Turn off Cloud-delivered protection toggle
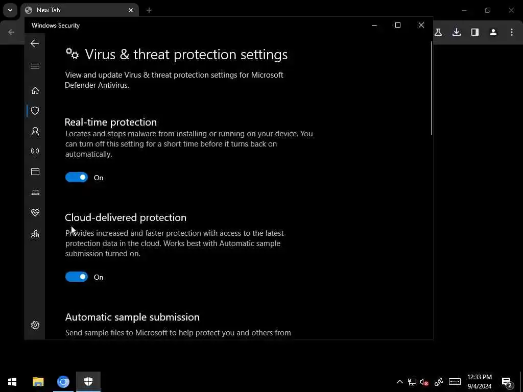Screen dimensions: 523x392 [77, 277]
